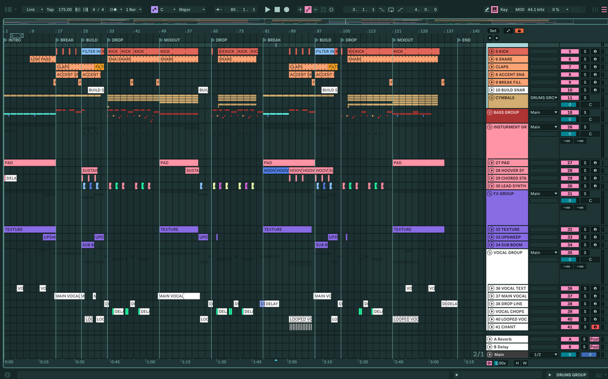Toggle the Lock Envelopes orange icon

[519, 31]
